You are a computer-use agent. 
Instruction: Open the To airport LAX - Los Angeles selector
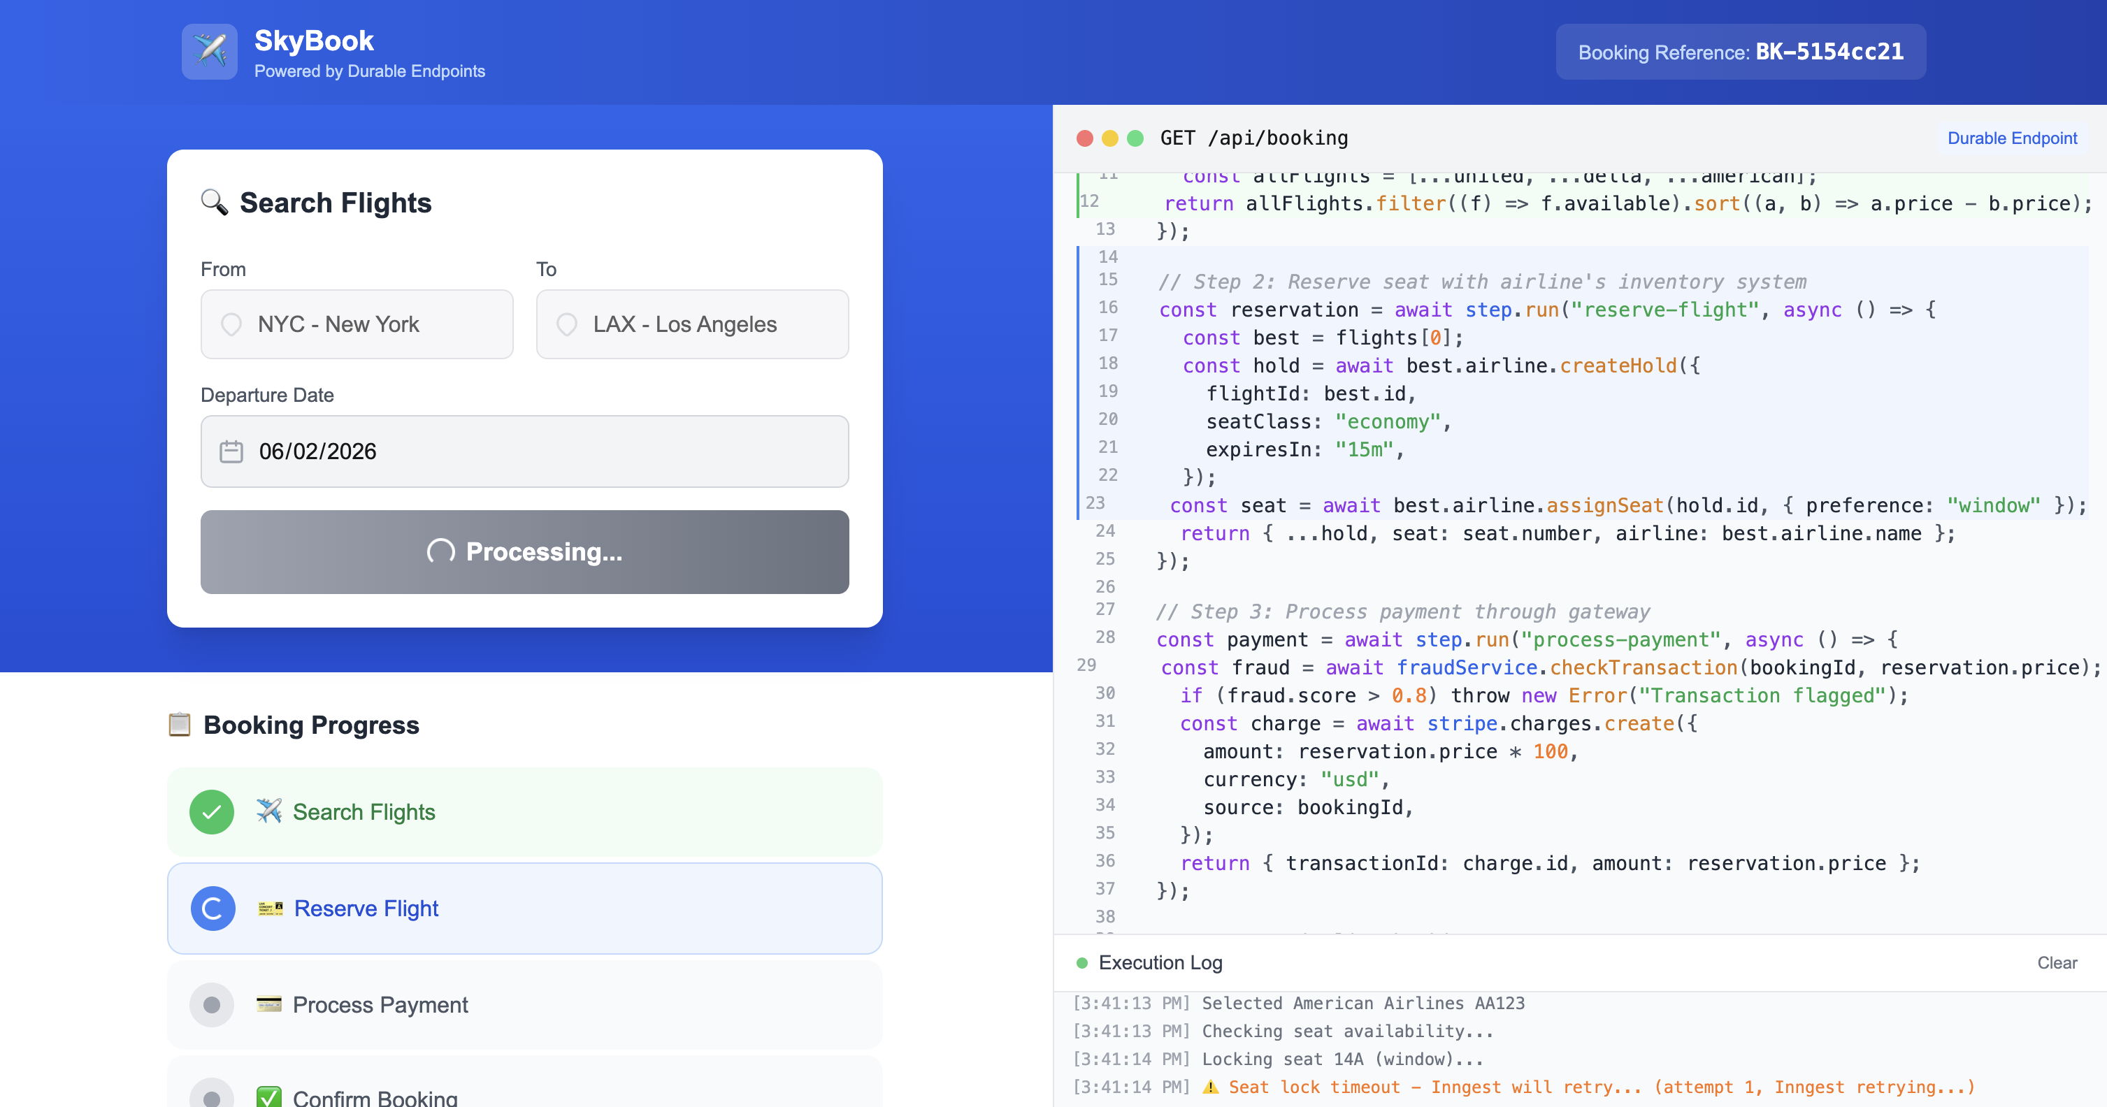(x=692, y=324)
